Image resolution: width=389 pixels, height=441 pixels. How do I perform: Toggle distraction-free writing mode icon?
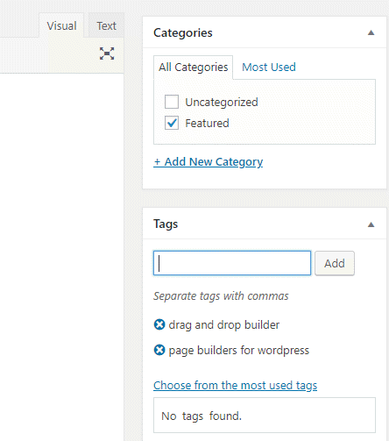pos(107,53)
